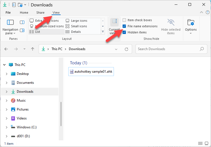Expand the layout gallery More arrow
The width and height of the screenshot is (211, 147).
click(x=103, y=32)
